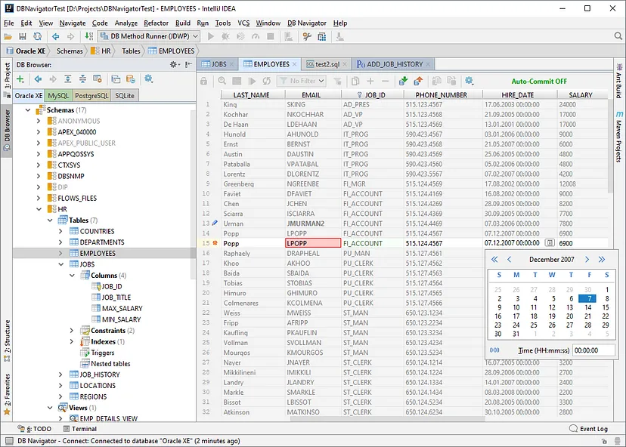Select day 14 in December 2007 calendar
Screen dimensions: 626x447
coord(588,307)
